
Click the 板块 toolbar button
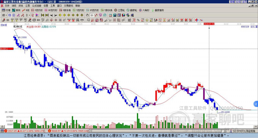pos(16,10)
